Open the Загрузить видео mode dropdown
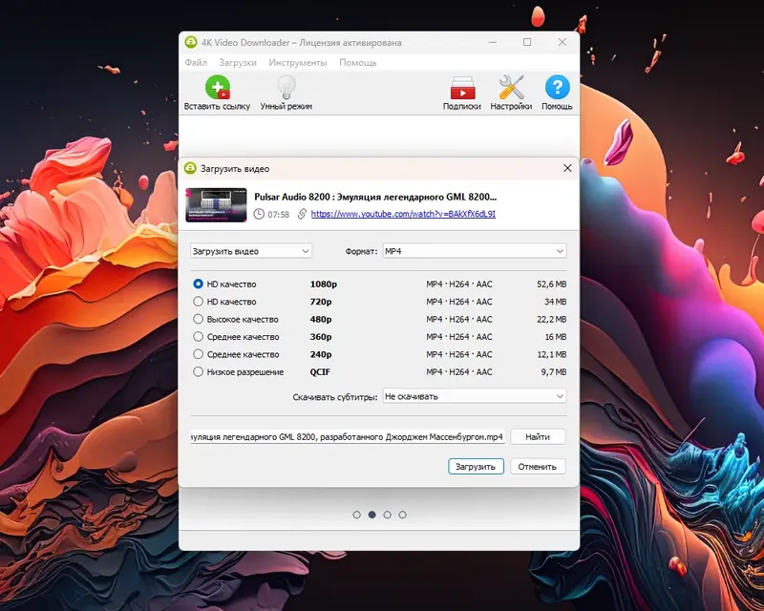Image resolution: width=764 pixels, height=611 pixels. tap(251, 251)
